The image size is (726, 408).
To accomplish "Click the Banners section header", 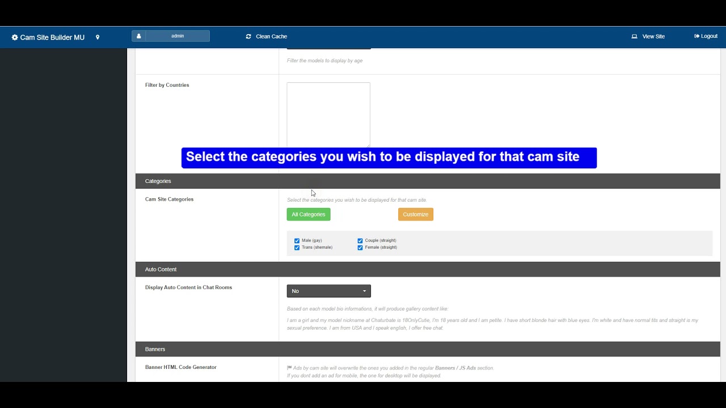I will (x=428, y=349).
